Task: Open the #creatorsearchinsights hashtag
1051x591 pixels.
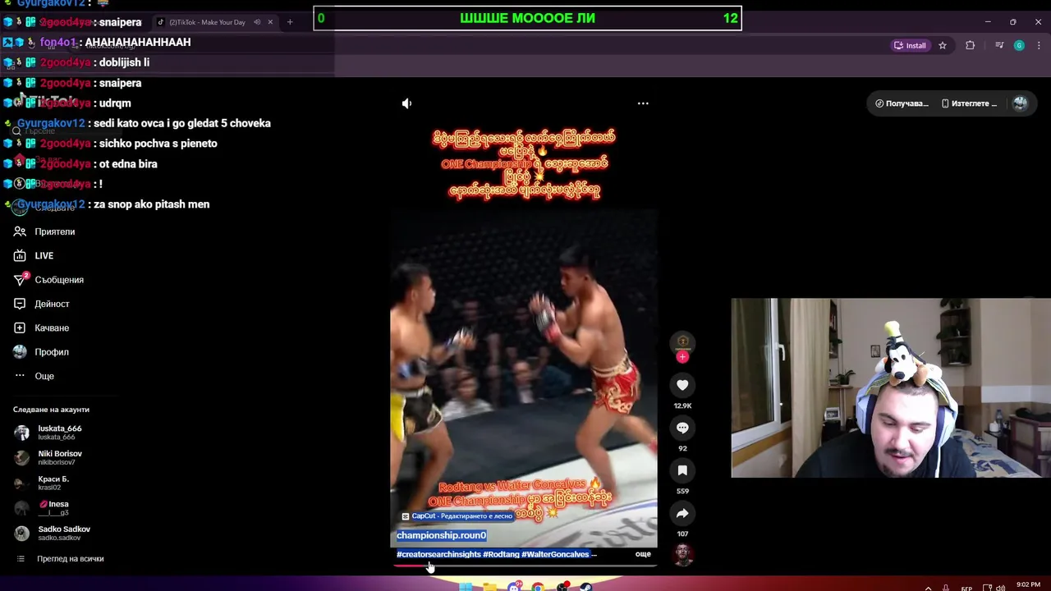Action: click(438, 554)
